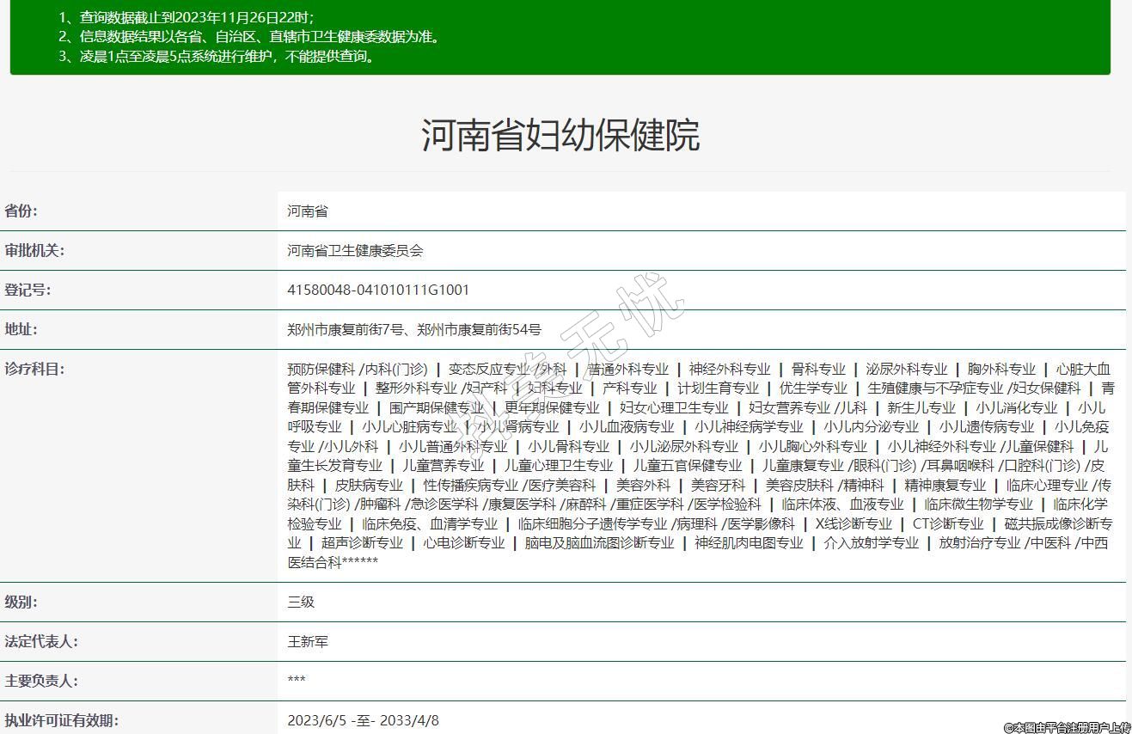Click 超声诊断专业 in the department list
Image resolution: width=1132 pixels, height=734 pixels.
coord(362,543)
